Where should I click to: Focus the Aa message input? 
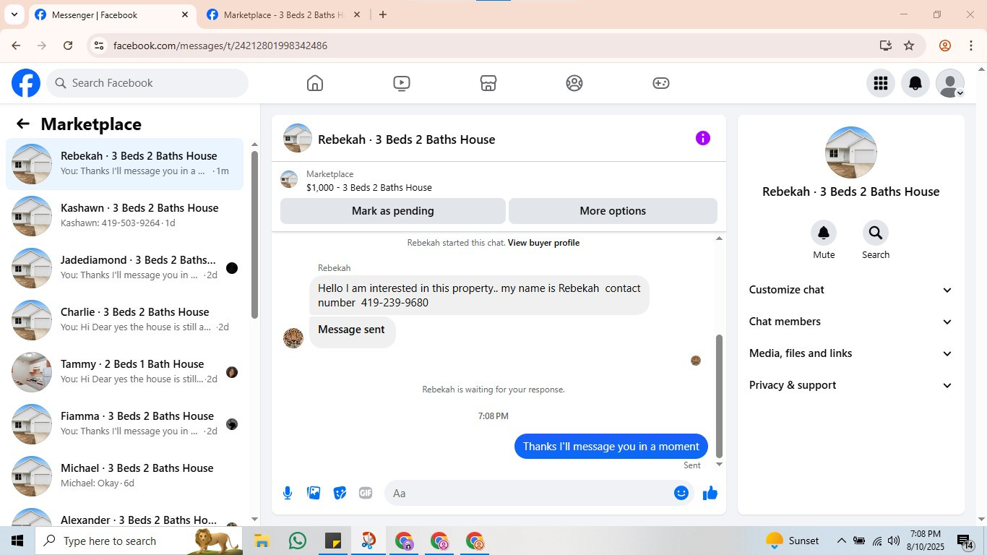[x=526, y=493]
